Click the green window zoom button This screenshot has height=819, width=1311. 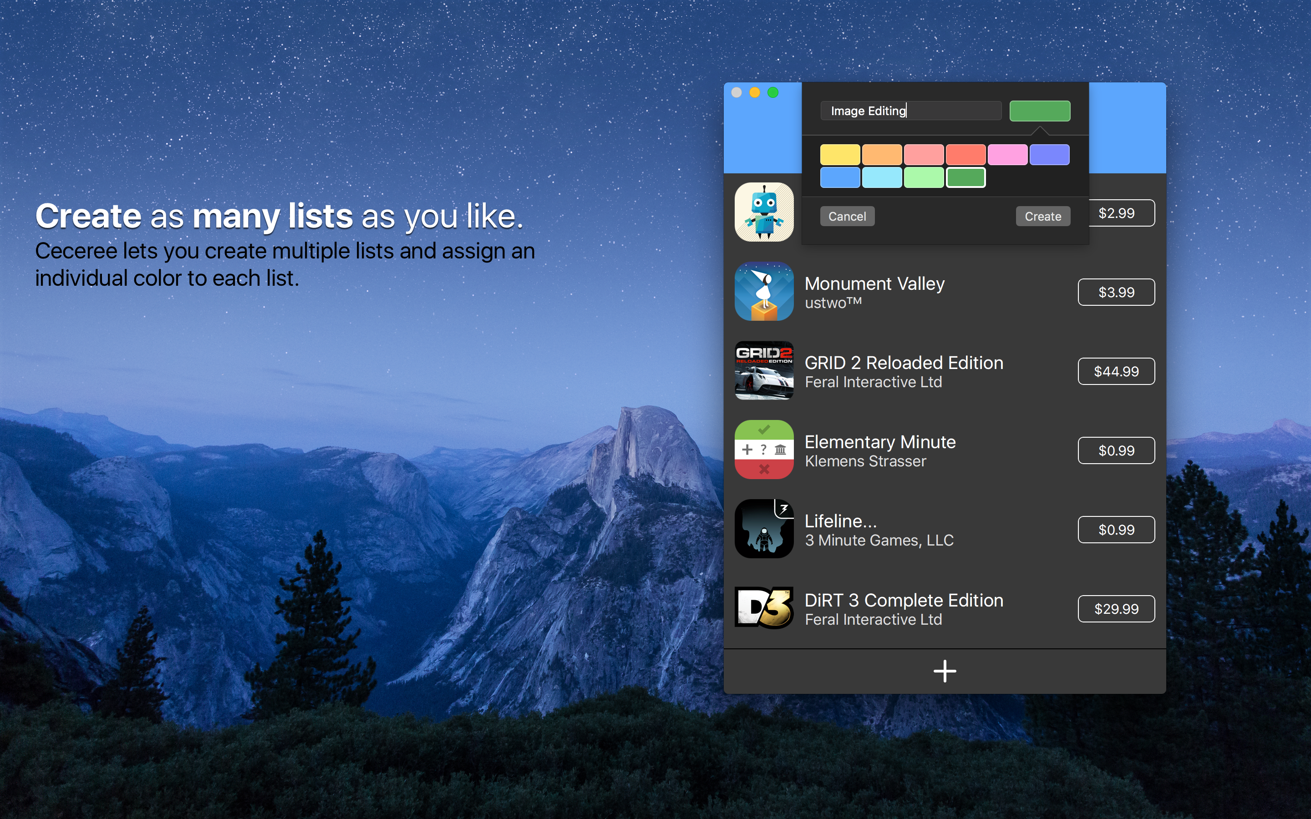[773, 93]
